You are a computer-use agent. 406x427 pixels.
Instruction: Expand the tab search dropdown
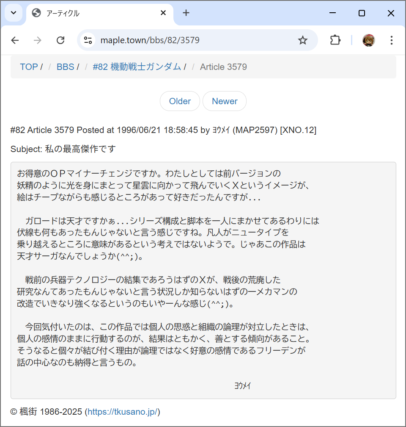pyautogui.click(x=14, y=13)
